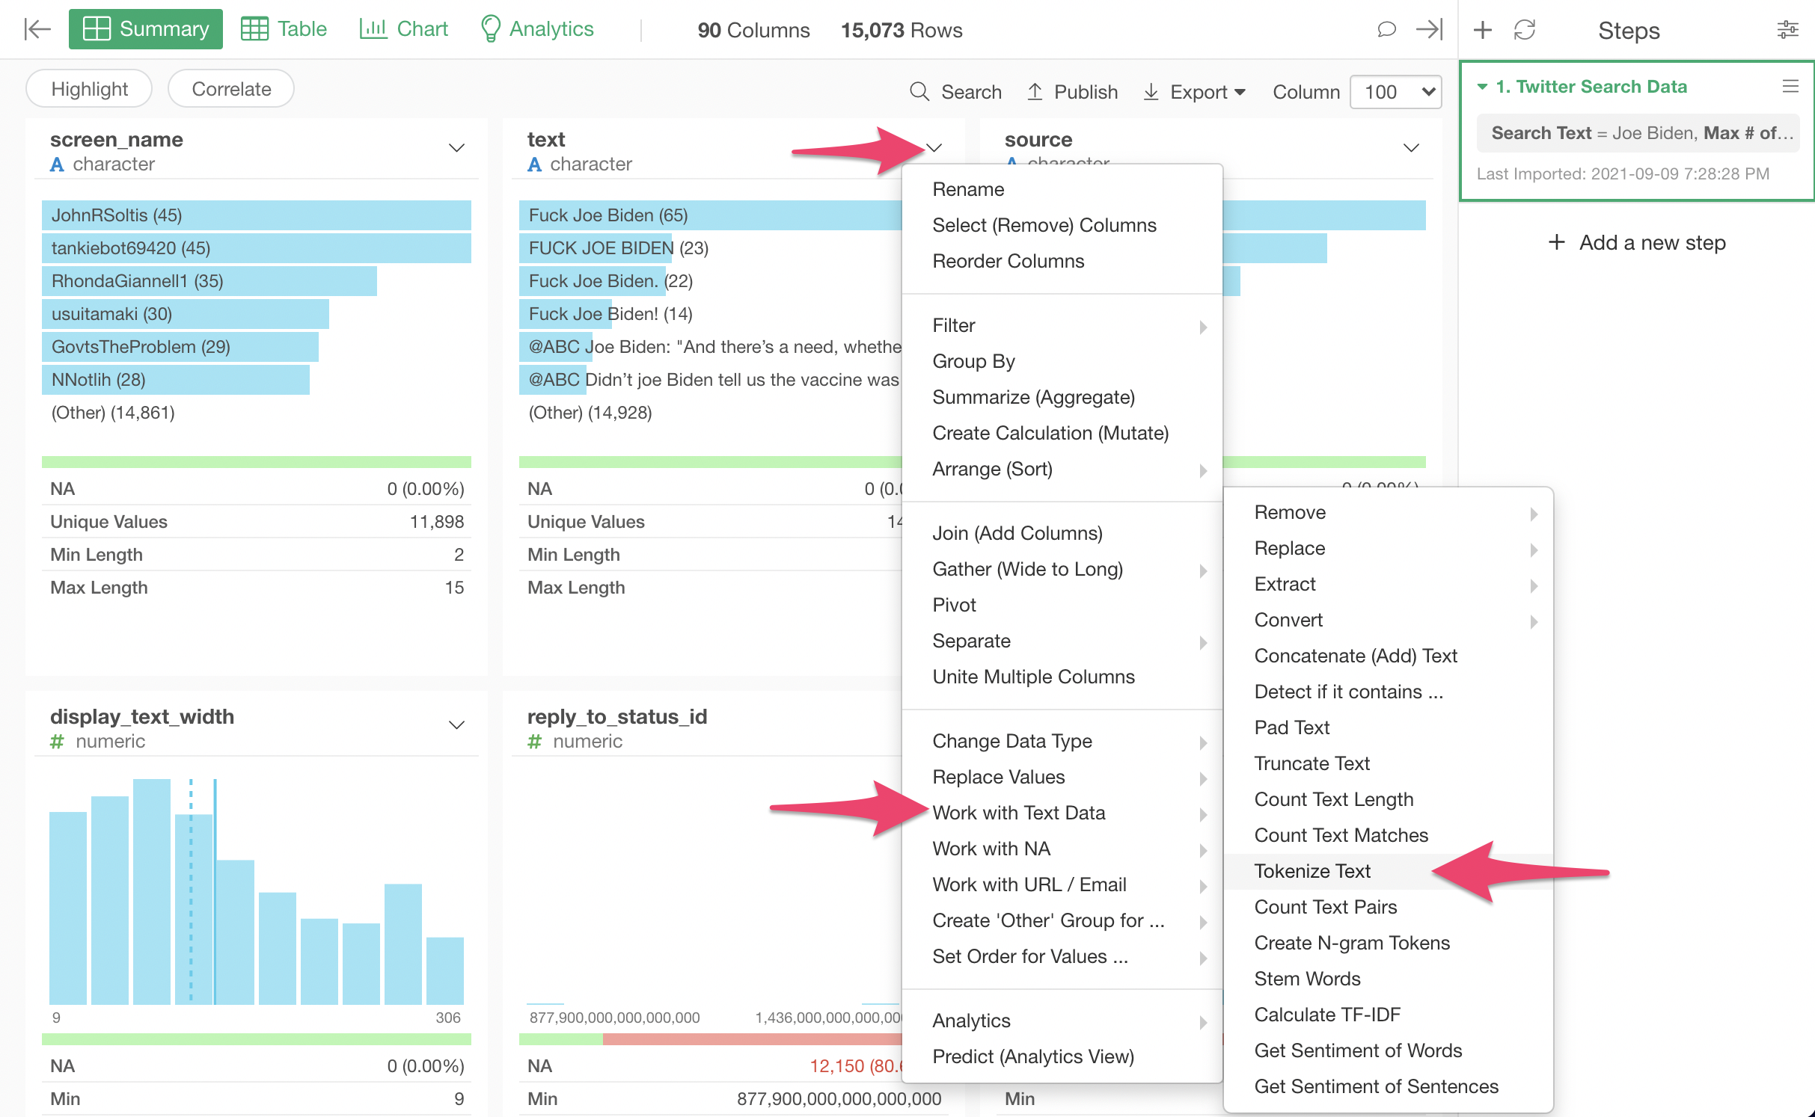The width and height of the screenshot is (1815, 1117).
Task: Switch to the Analytics view tab
Action: pyautogui.click(x=536, y=29)
